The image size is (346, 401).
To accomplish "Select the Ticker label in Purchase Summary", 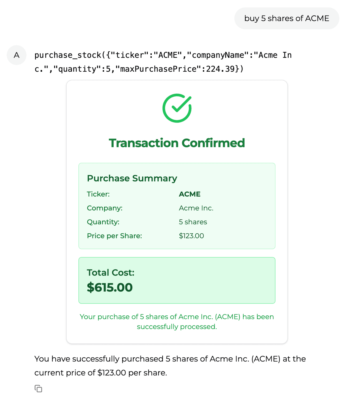I will pos(98,194).
